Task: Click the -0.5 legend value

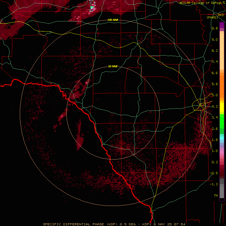Action: (x=214, y=173)
